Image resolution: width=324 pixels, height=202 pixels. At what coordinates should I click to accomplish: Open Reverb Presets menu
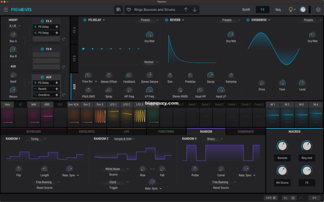[231, 20]
